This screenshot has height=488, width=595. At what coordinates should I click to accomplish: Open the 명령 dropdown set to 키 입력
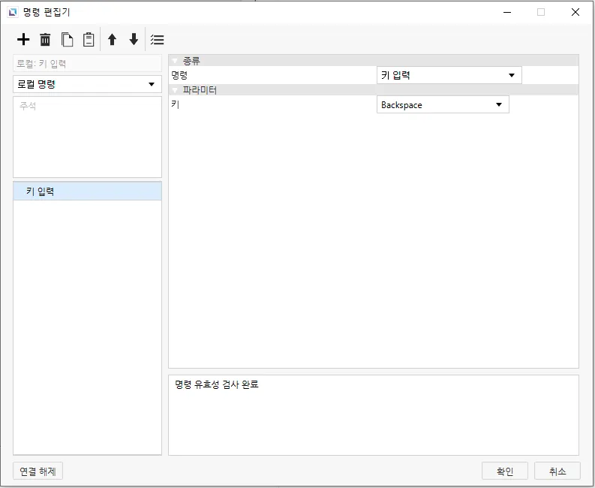[448, 75]
